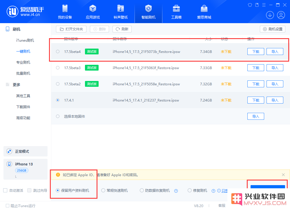Open the 工具箱 section

pyautogui.click(x=176, y=12)
